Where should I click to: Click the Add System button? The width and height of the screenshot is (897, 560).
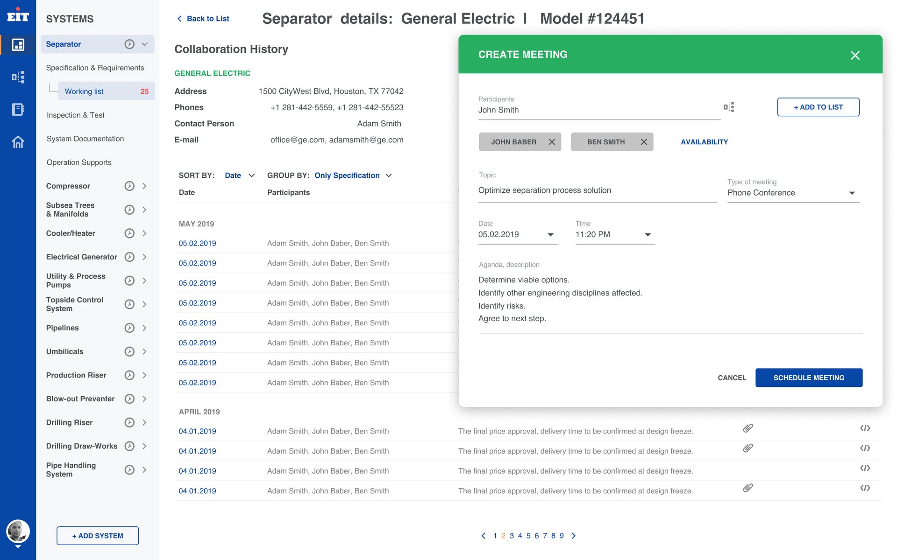tap(98, 536)
